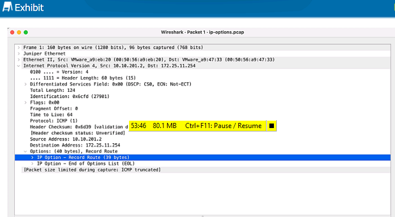Select the Time to Live: 64 row
Viewport: 395px width, 217px height.
pyautogui.click(x=203, y=114)
